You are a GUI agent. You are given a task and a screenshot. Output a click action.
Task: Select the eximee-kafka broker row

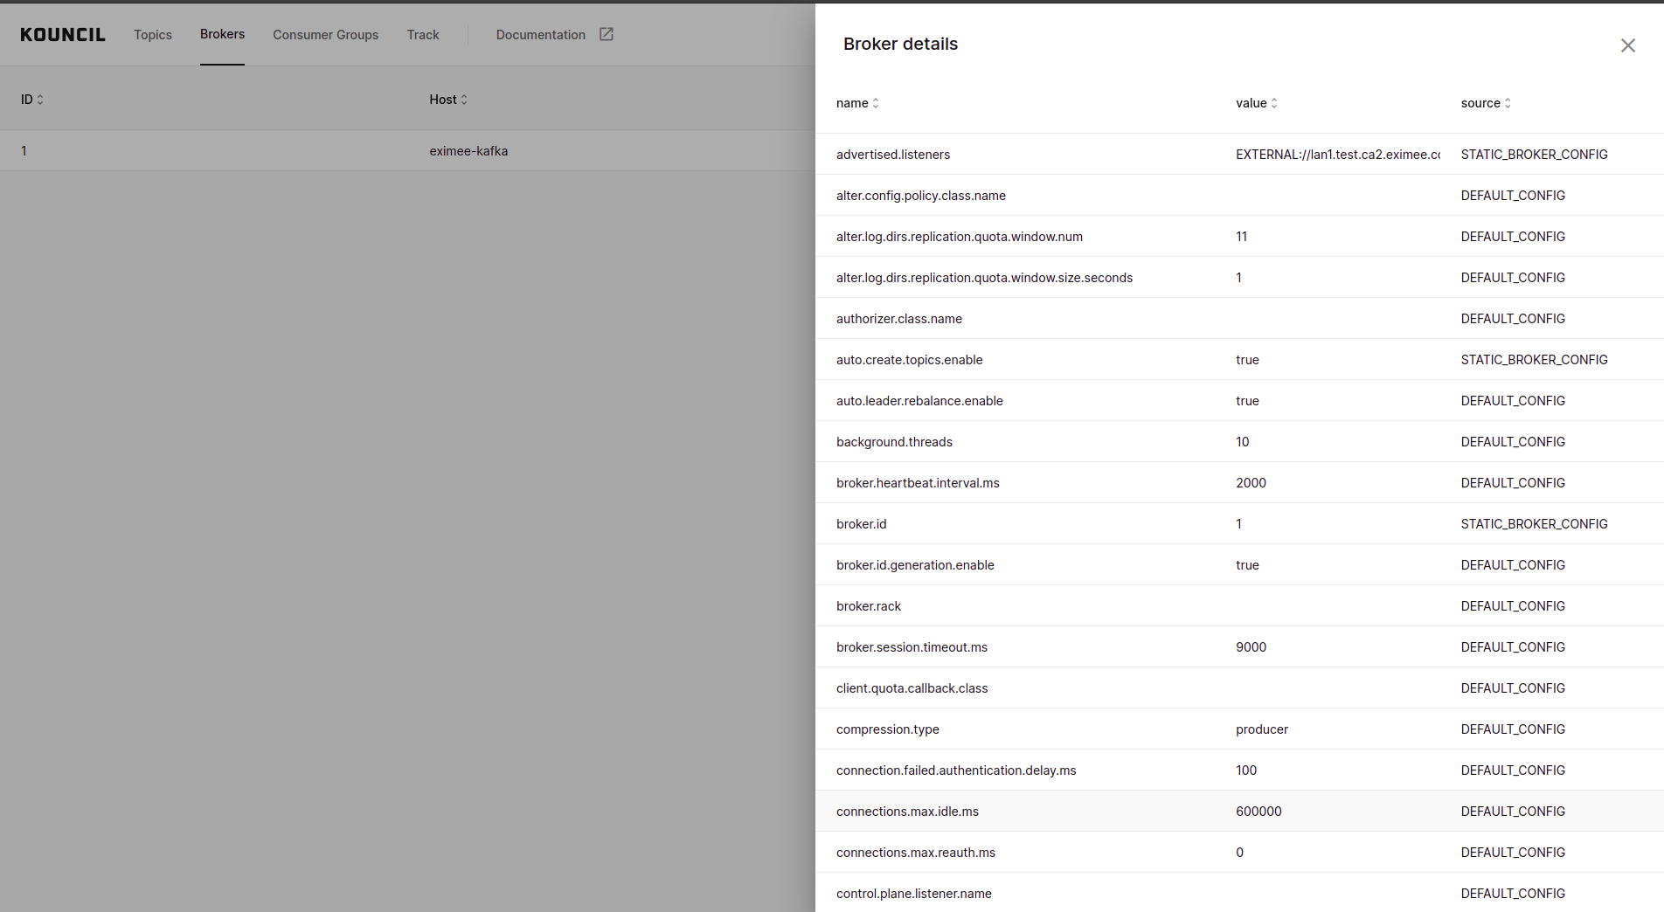(468, 151)
